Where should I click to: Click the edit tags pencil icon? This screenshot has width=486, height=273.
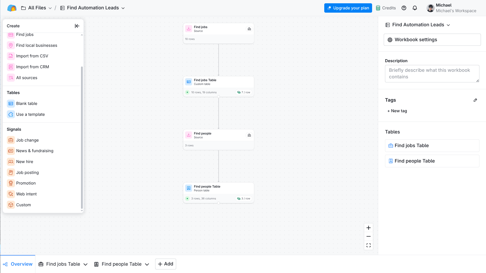pyautogui.click(x=475, y=100)
